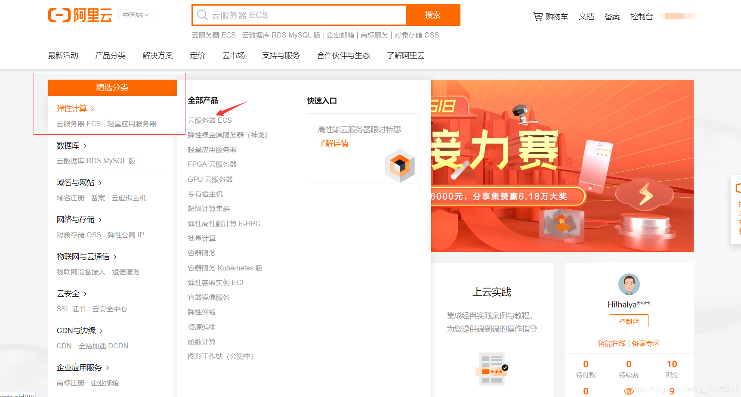The height and width of the screenshot is (397, 741).
Task: Click the user avatar image
Action: pyautogui.click(x=629, y=284)
